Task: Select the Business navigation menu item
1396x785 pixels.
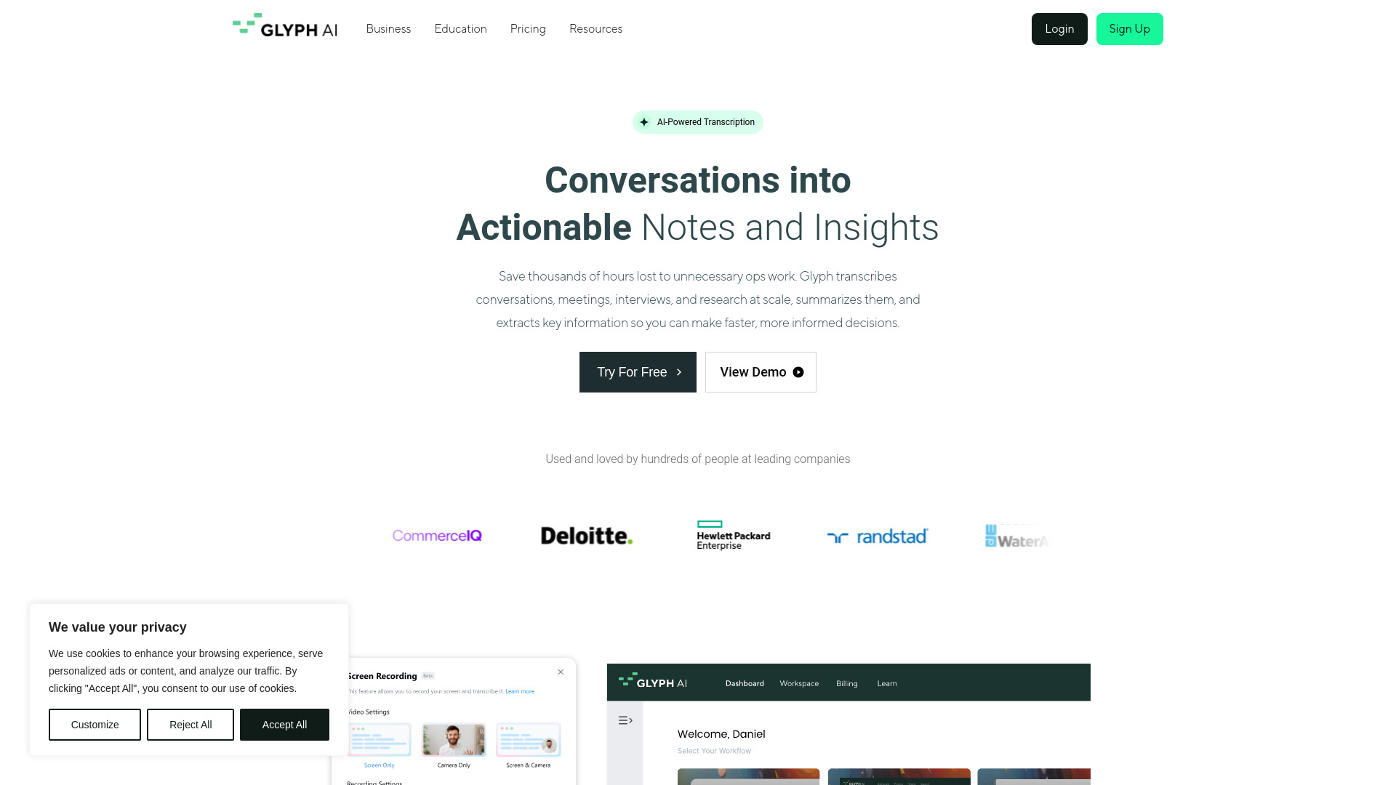Action: 388,29
